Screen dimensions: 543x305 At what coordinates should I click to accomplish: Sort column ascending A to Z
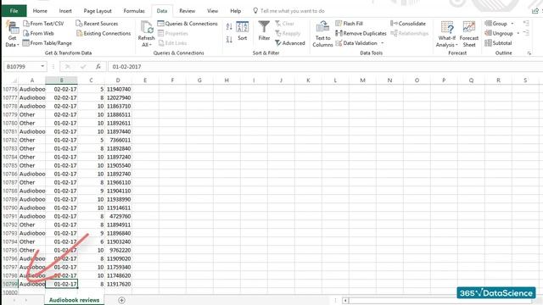[229, 26]
